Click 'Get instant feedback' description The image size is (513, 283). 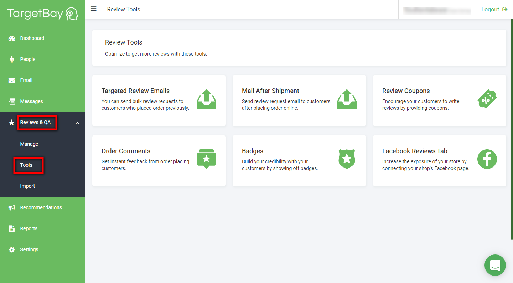[145, 165]
